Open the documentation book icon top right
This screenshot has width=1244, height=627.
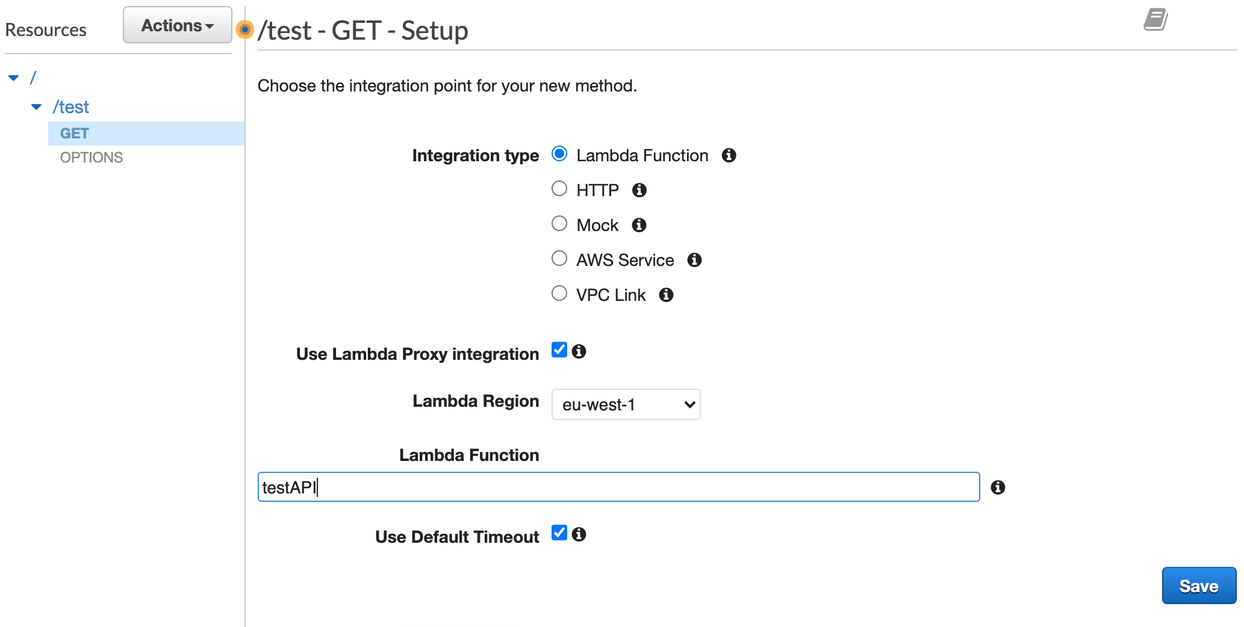pos(1156,20)
